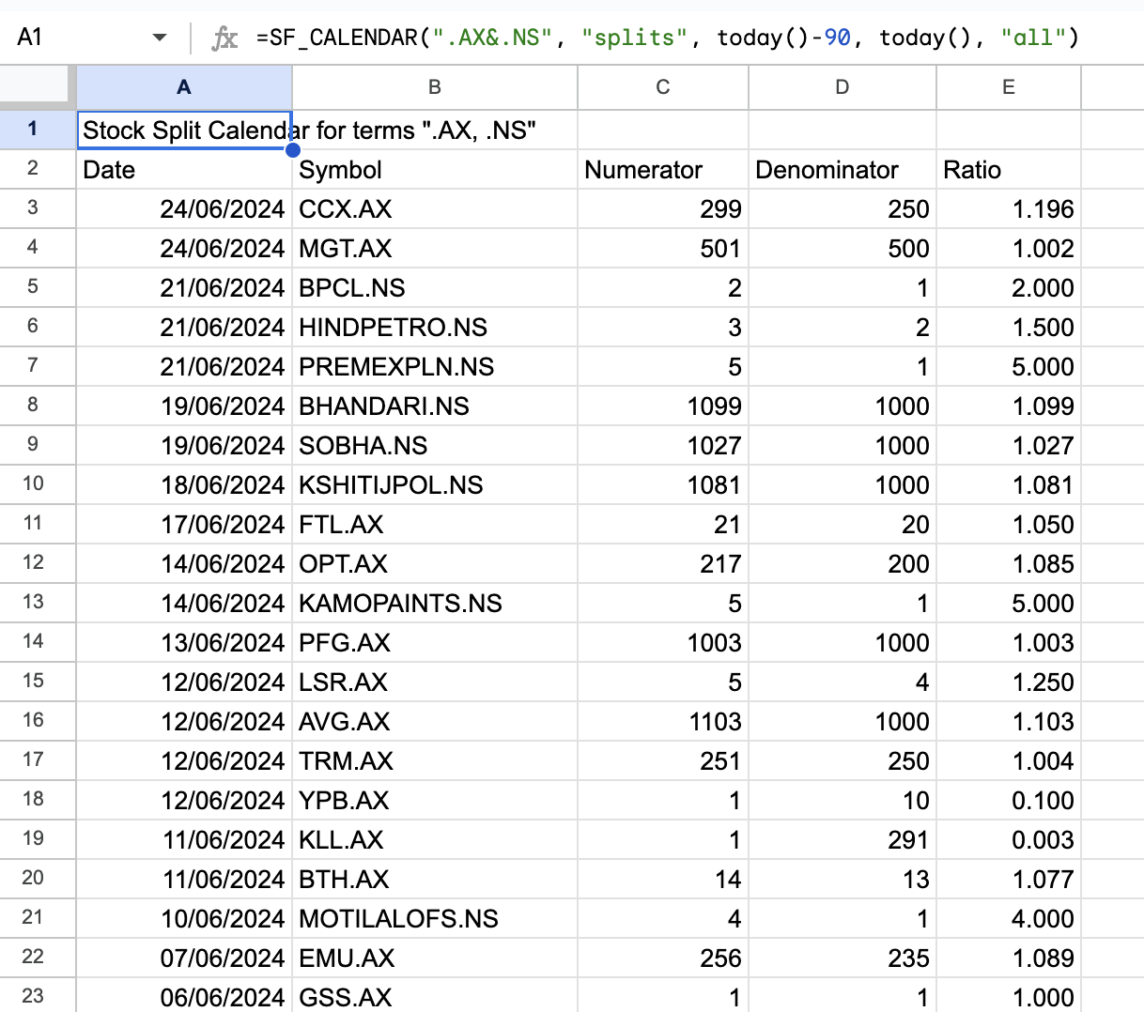Click the formula bar with SF_CALENDAR formula
Screen dimensions: 1144x1012
pyautogui.click(x=669, y=38)
